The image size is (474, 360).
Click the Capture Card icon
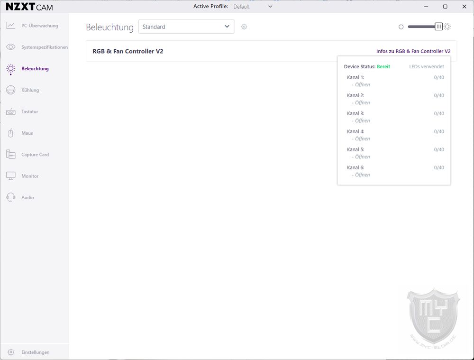pos(10,154)
